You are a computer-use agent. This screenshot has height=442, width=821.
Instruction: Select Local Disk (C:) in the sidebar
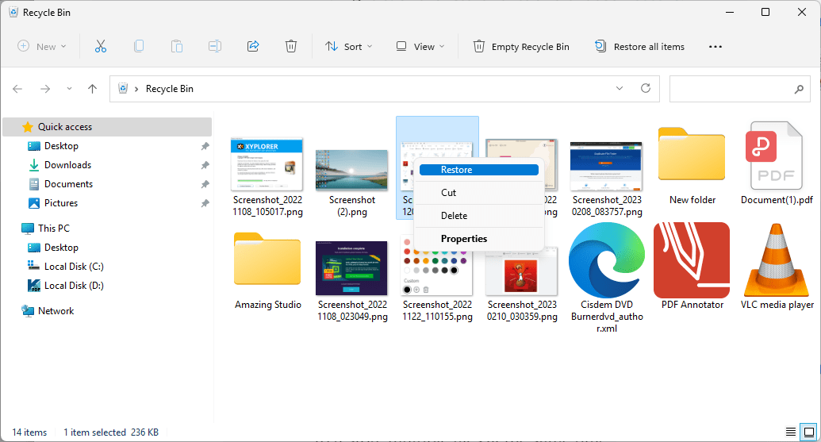(x=74, y=266)
